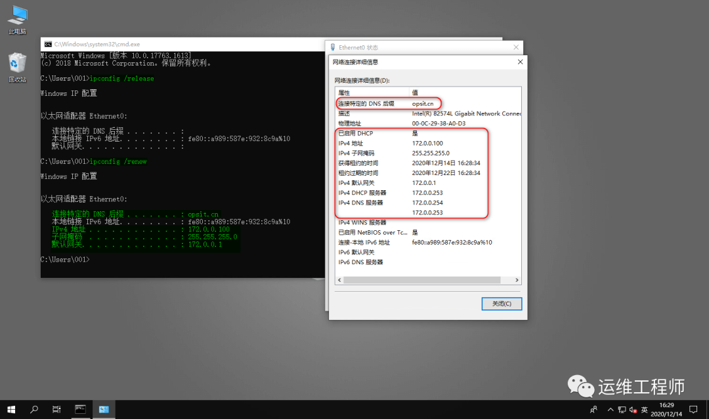Image resolution: width=709 pixels, height=419 pixels.
Task: Open the Action Center notification icon
Action: pyautogui.click(x=693, y=410)
